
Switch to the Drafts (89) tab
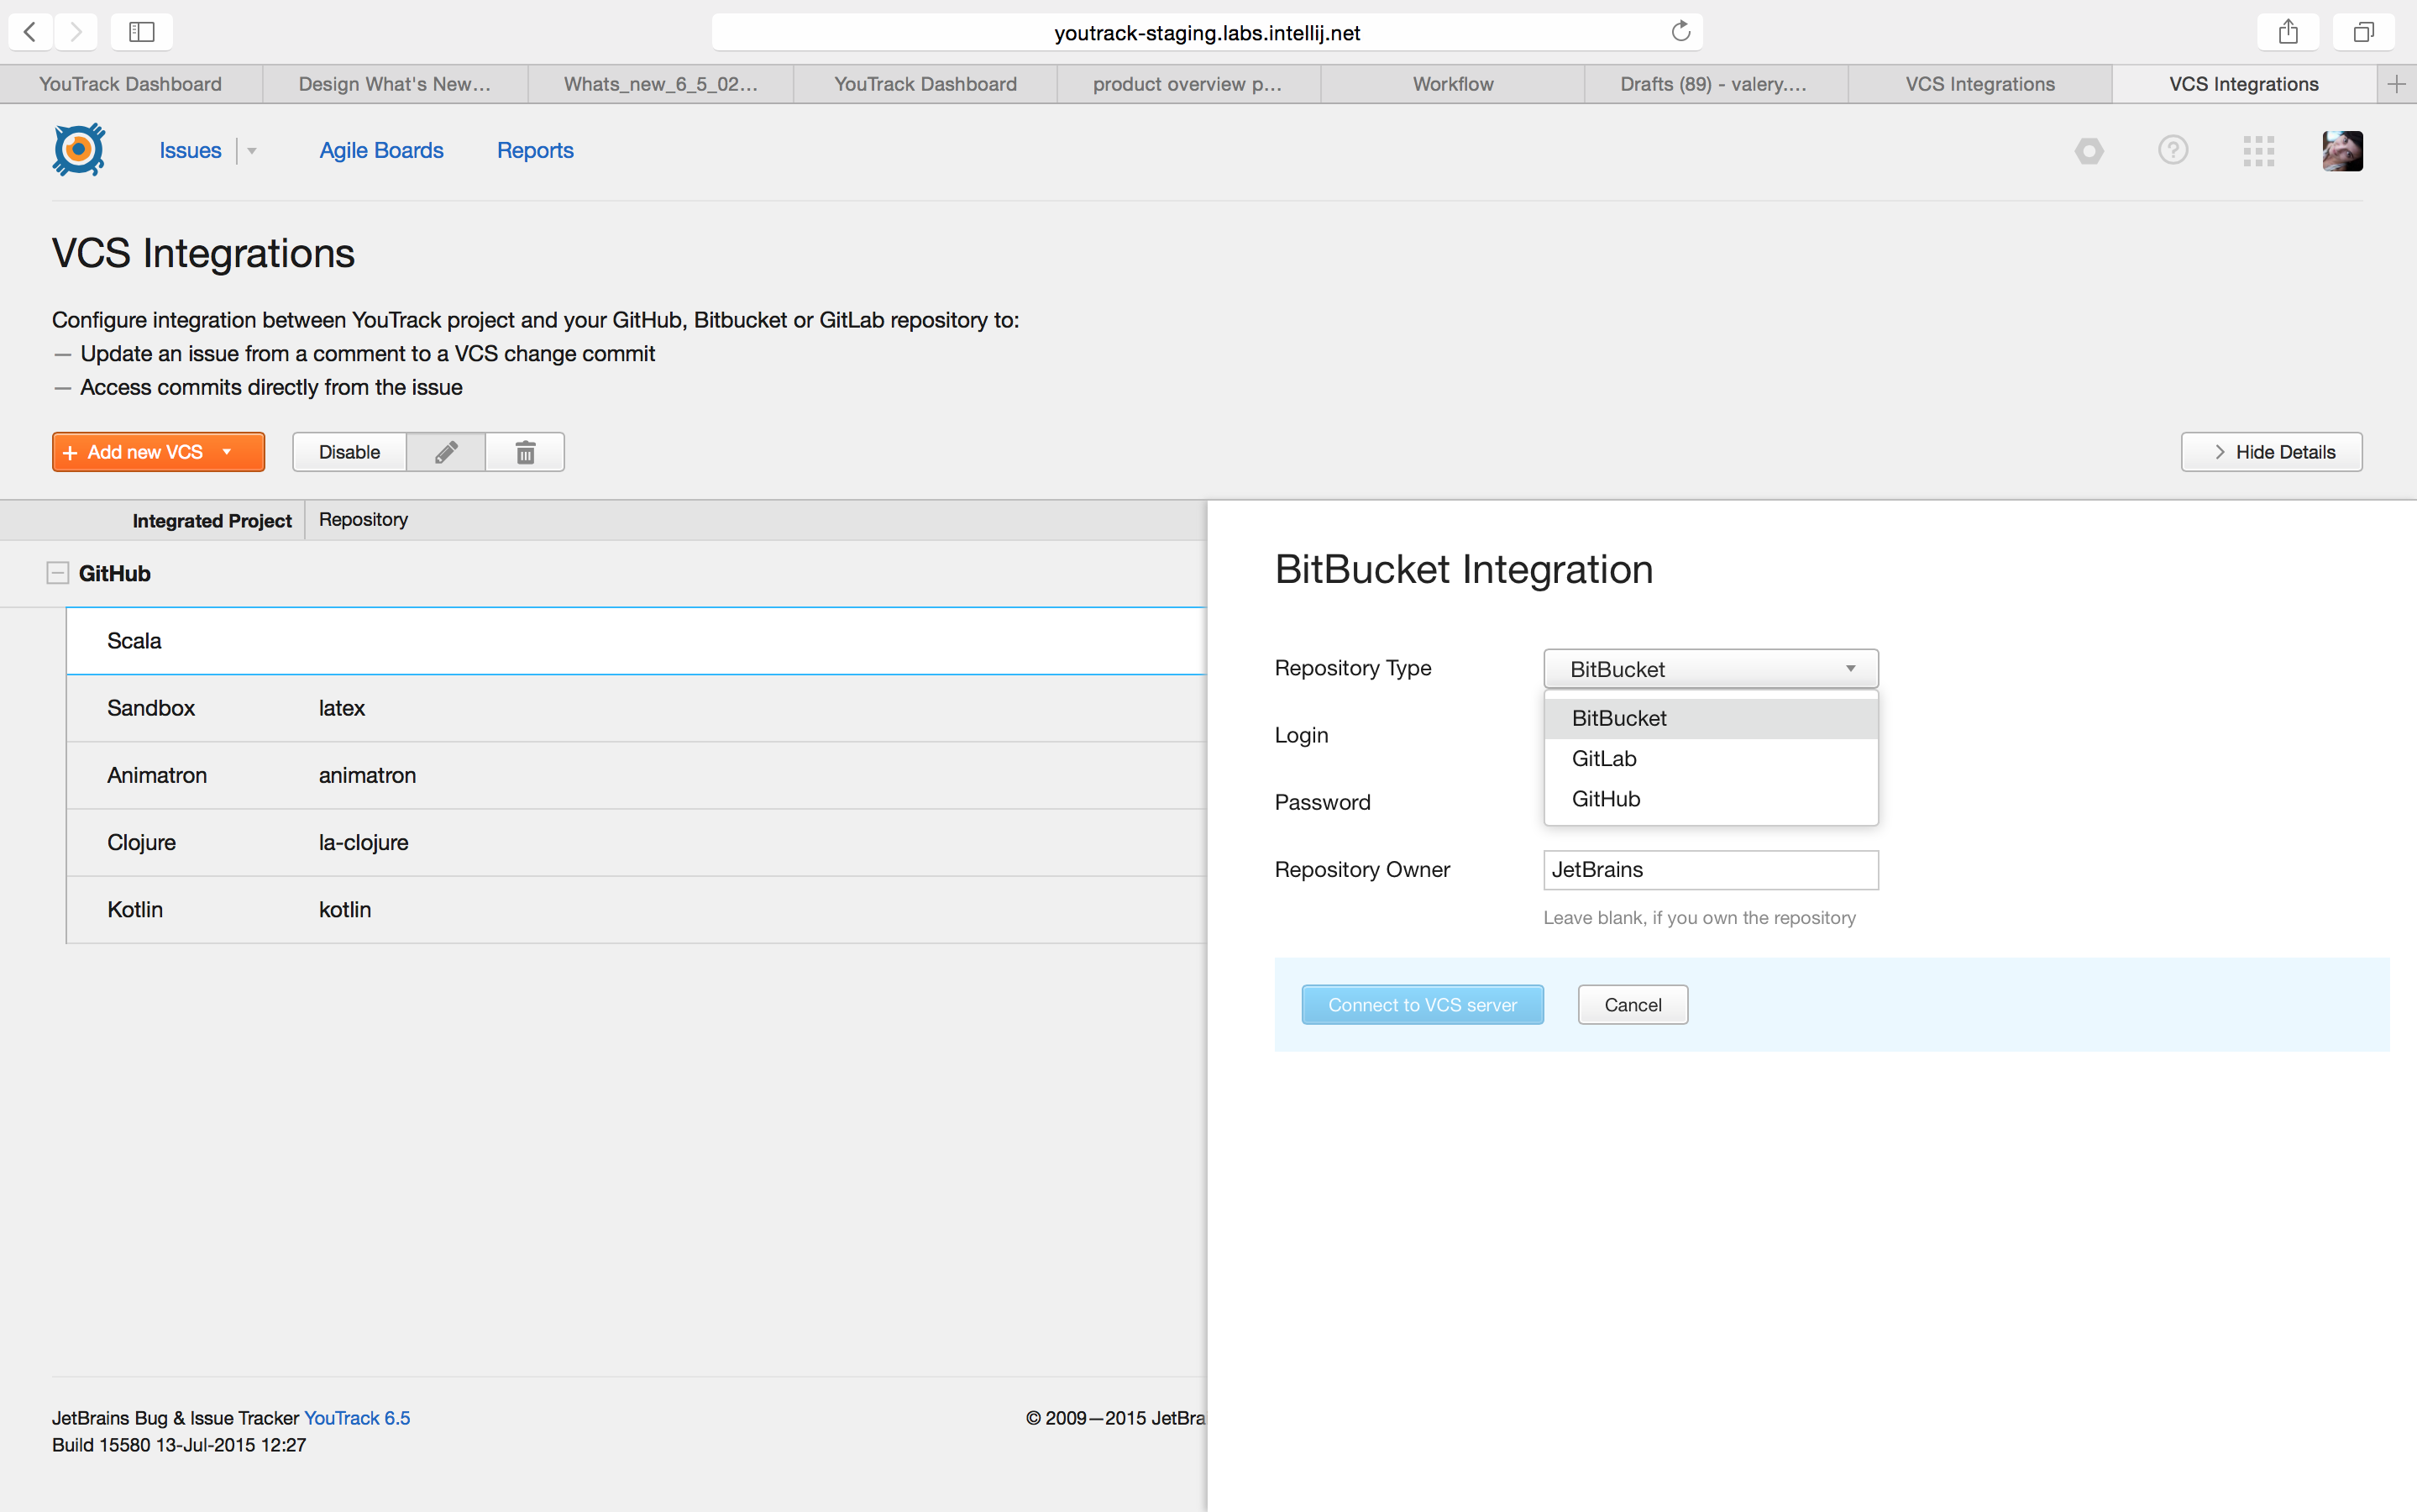[x=1715, y=84]
